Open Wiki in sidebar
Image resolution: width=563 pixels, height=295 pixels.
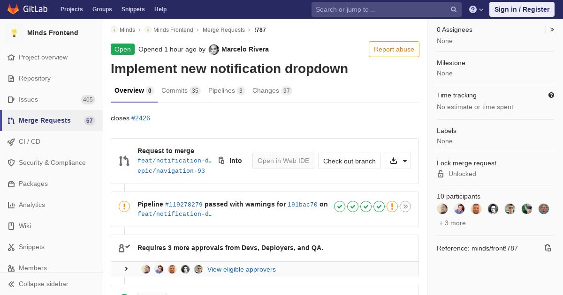52,226
